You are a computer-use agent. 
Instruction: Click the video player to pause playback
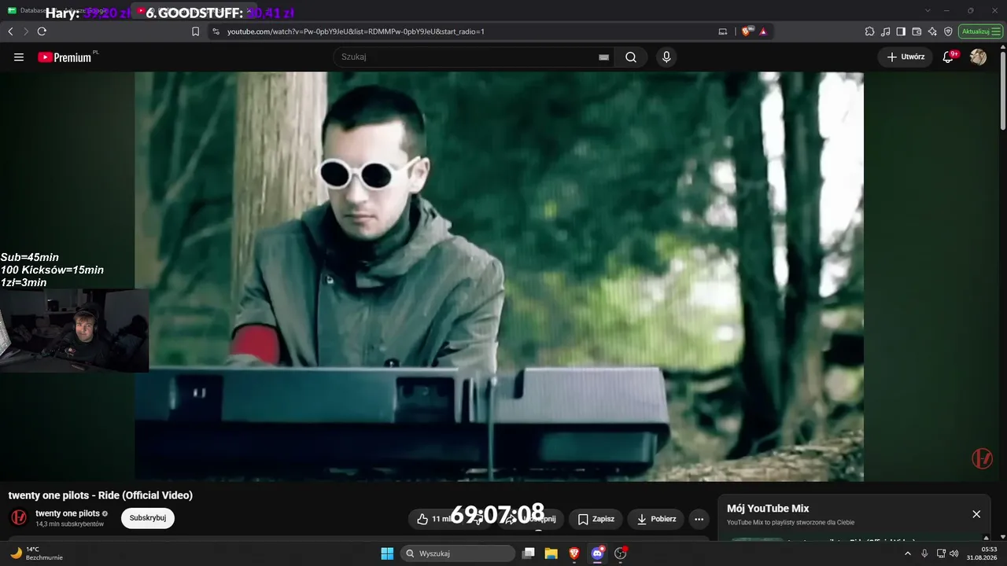(x=499, y=277)
